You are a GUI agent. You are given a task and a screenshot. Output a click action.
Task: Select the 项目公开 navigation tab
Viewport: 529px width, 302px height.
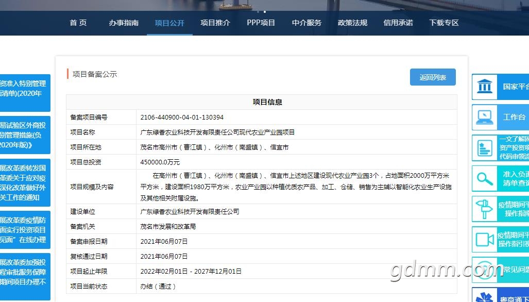[x=169, y=23]
